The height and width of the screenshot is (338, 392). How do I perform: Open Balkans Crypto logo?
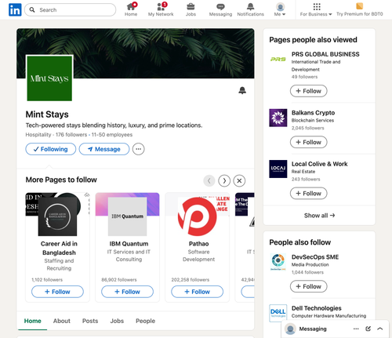[x=278, y=118]
